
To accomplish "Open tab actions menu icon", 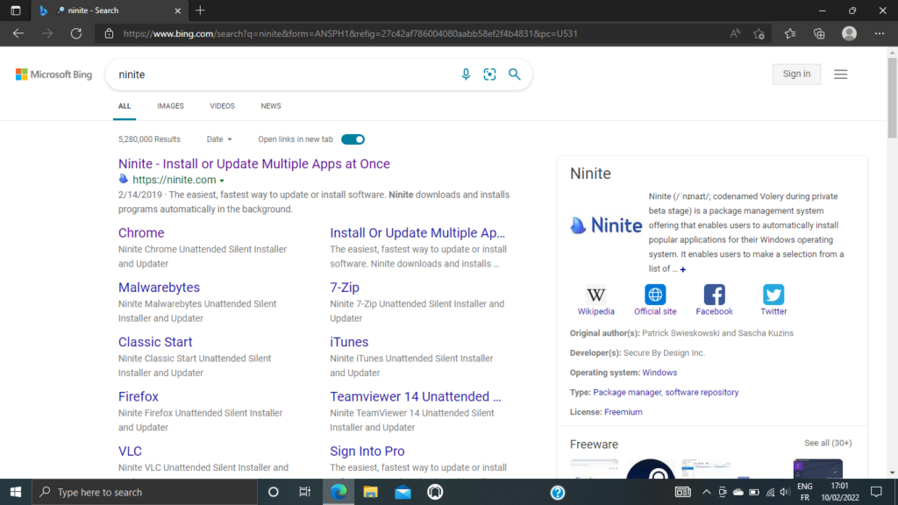I will coord(16,11).
